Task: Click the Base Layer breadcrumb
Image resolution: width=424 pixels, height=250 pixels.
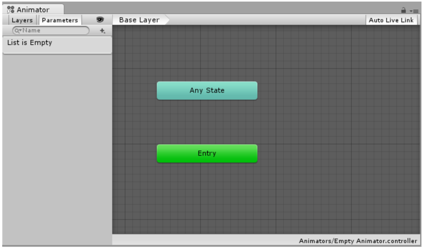Action: click(141, 20)
